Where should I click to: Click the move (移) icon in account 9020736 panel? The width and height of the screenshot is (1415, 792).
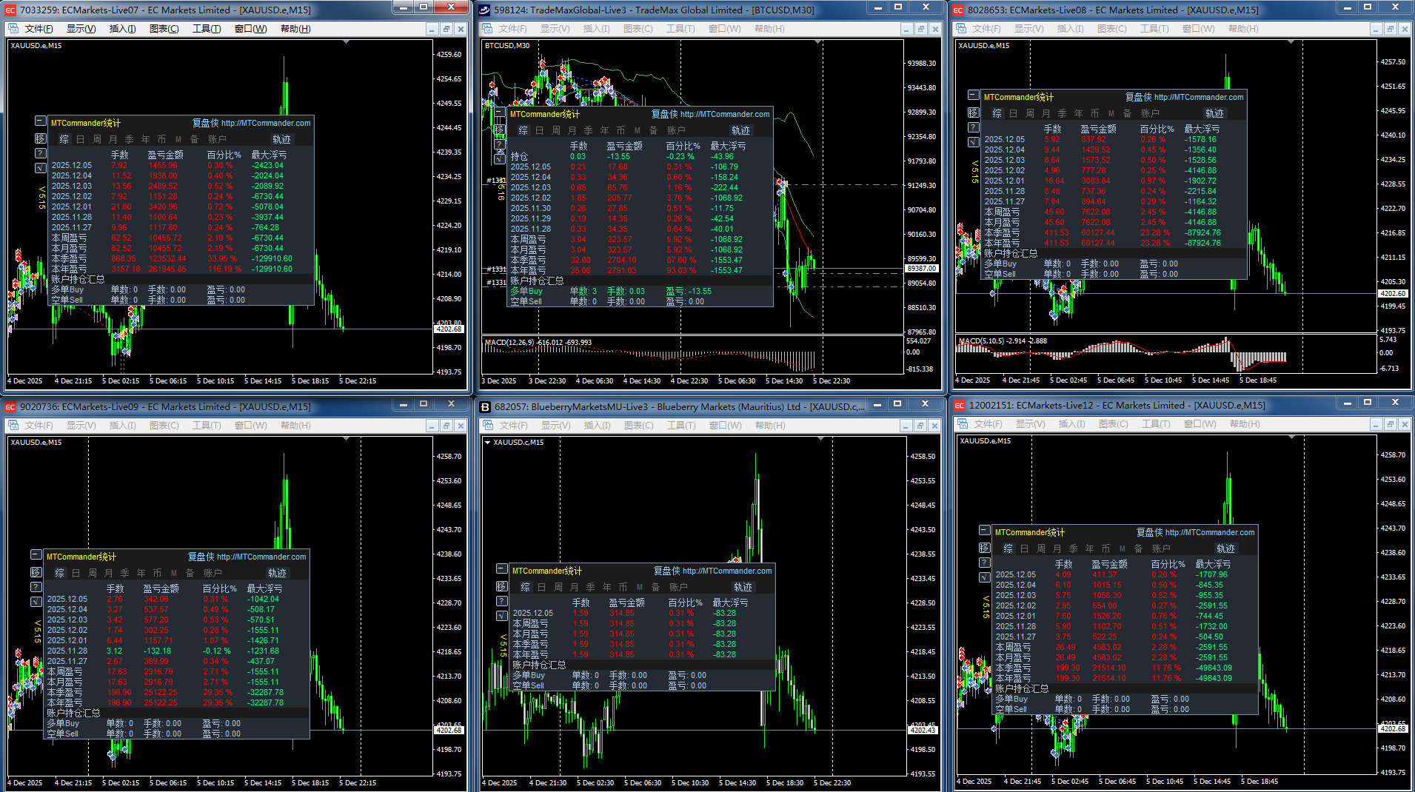(x=36, y=572)
